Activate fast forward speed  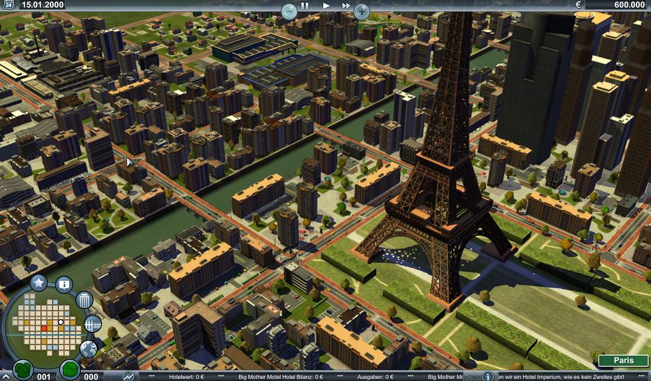(x=346, y=5)
